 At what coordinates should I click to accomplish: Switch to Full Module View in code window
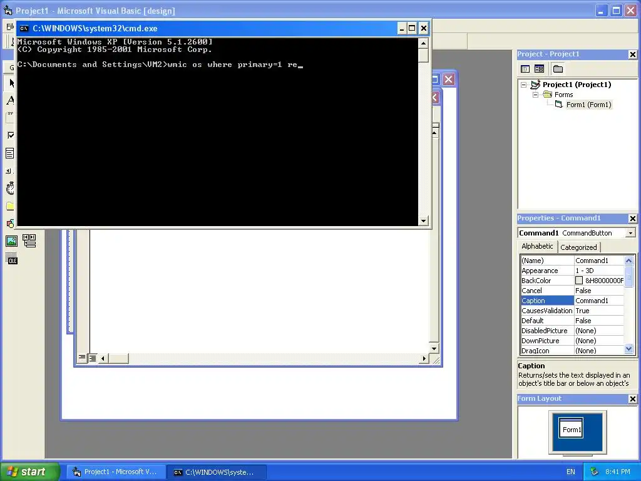tap(93, 358)
